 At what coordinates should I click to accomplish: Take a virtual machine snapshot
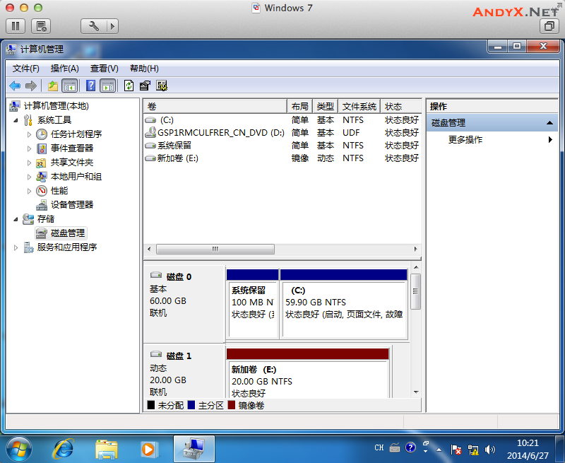click(41, 26)
